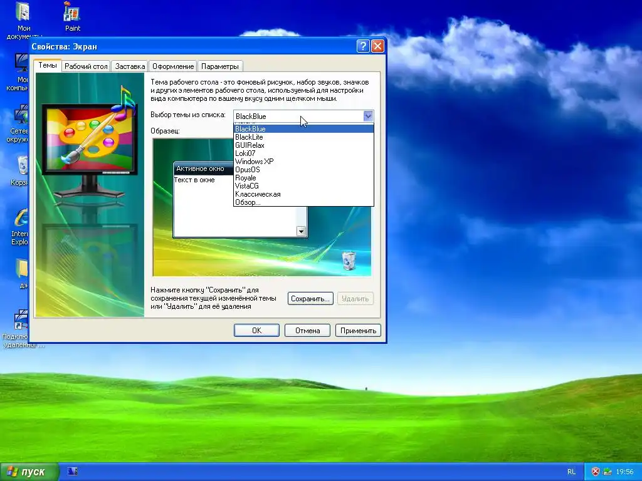Select the yellow folder desktop icon
Image resolution: width=642 pixels, height=481 pixels.
(x=22, y=273)
